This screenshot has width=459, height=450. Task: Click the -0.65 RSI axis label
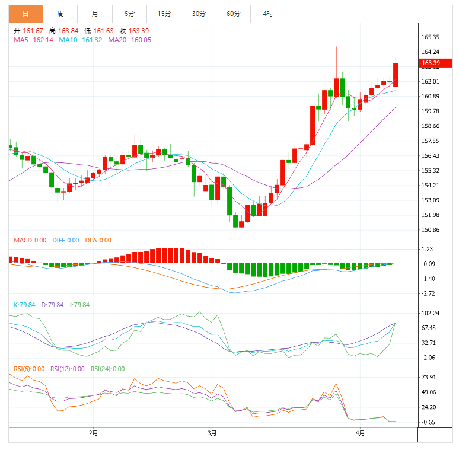[x=428, y=422]
